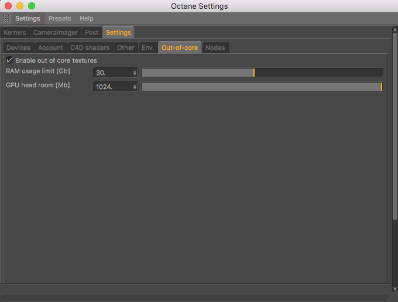Open the Env. sub-tab
Screen dimensions: 398x302
click(147, 48)
